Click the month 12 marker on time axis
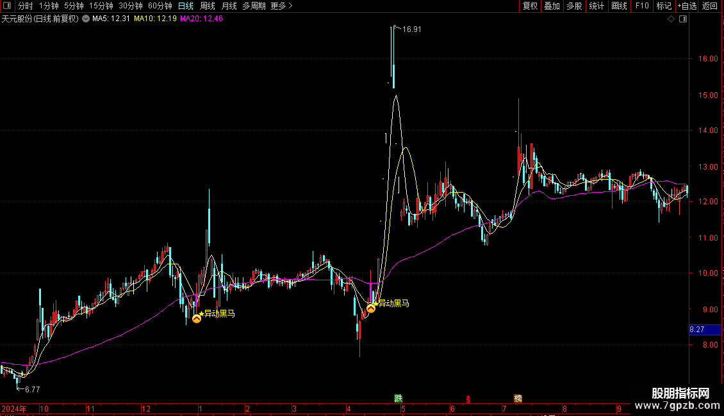The width and height of the screenshot is (724, 416). [146, 409]
